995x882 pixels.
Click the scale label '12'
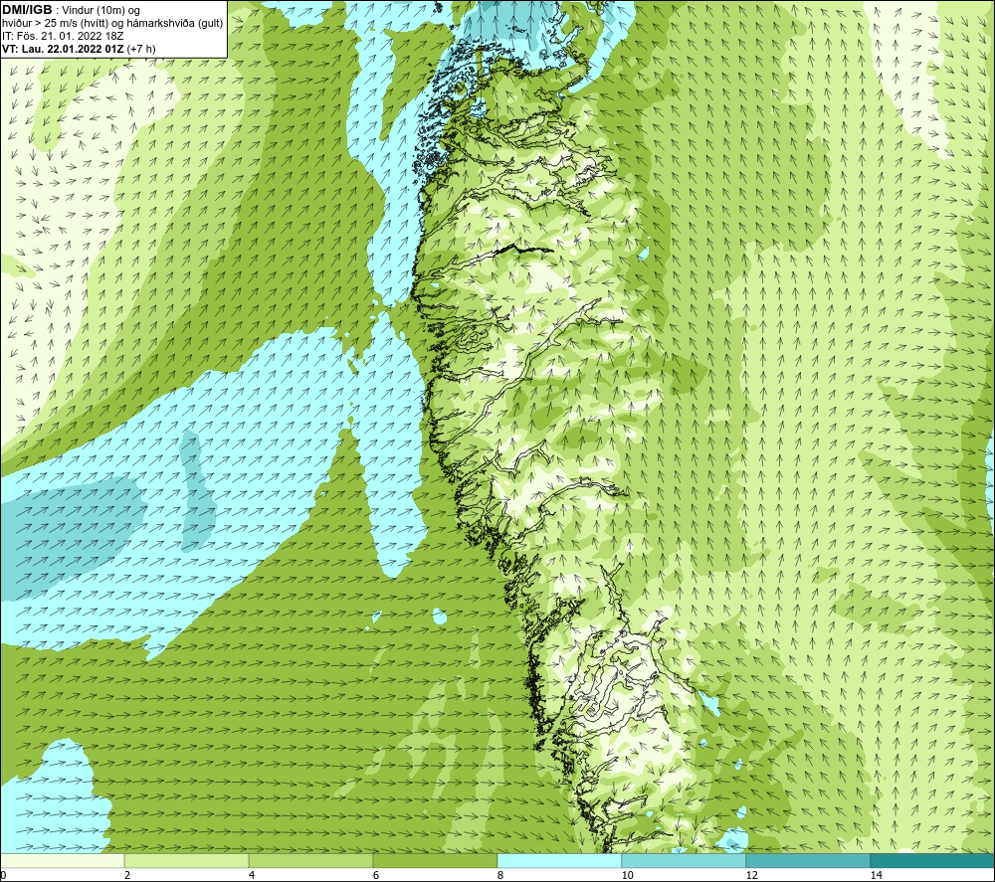point(752,876)
